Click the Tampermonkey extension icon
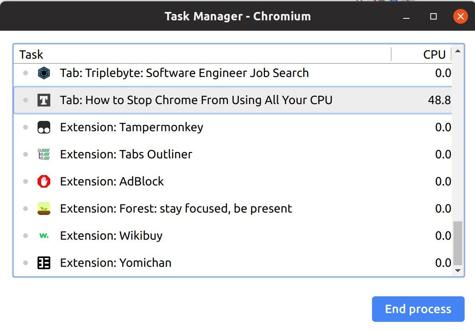This screenshot has width=475, height=331. pyautogui.click(x=44, y=127)
